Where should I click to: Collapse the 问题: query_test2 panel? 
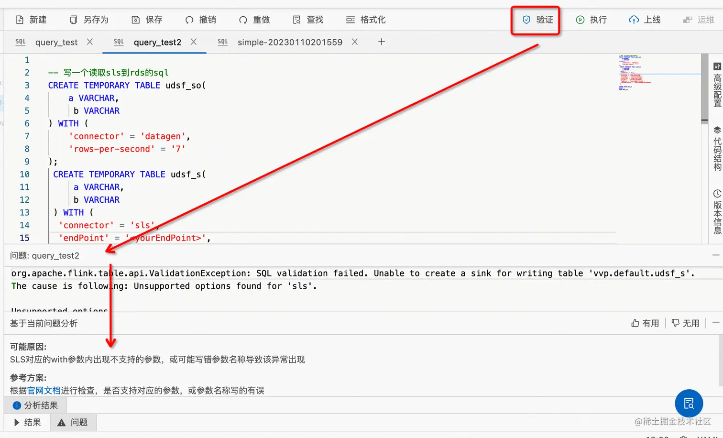(x=716, y=255)
